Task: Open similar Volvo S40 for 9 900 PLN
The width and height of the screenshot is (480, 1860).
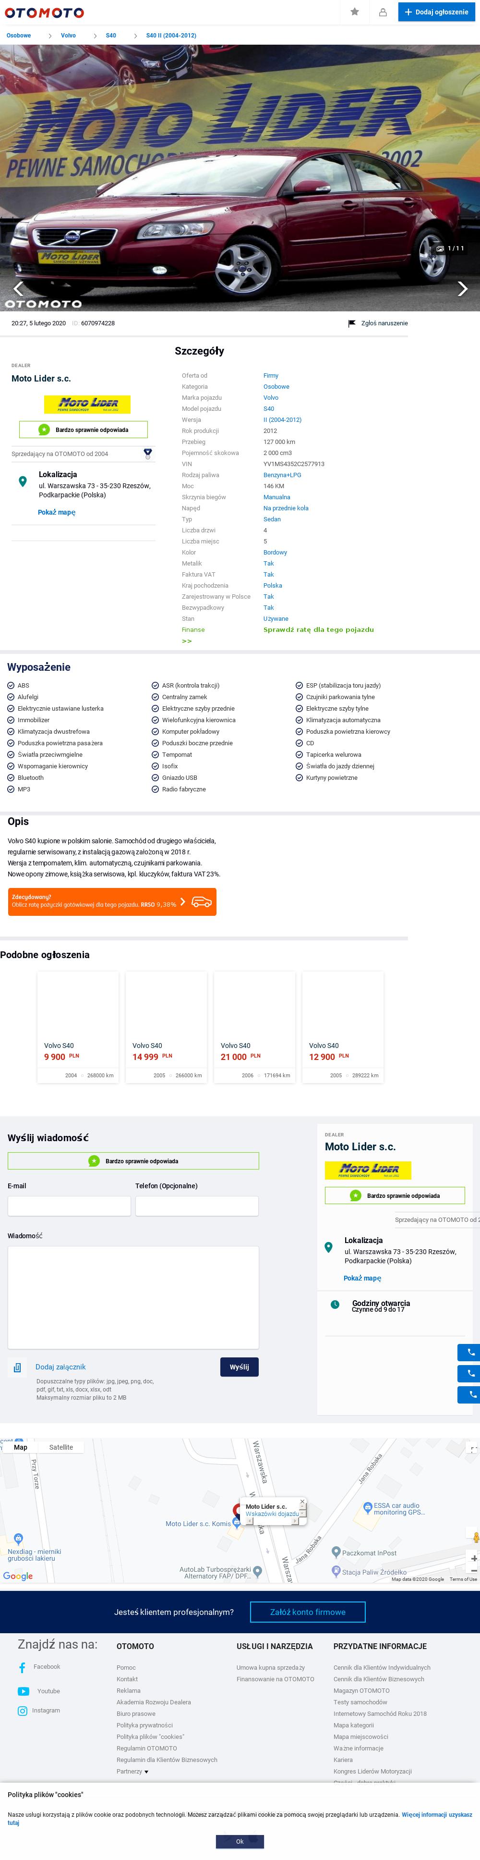Action: pyautogui.click(x=78, y=1027)
